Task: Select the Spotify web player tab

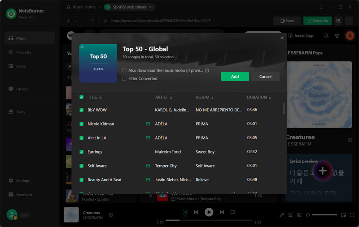Action: [130, 7]
